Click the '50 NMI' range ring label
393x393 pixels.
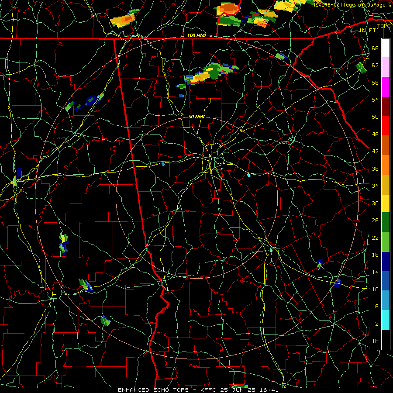point(196,117)
